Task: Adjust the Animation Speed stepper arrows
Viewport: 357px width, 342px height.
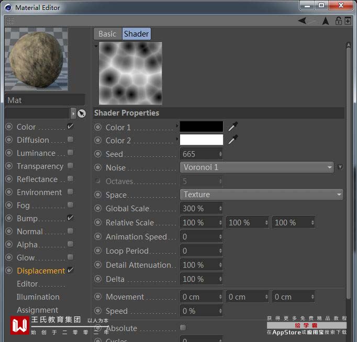Action: [220, 237]
